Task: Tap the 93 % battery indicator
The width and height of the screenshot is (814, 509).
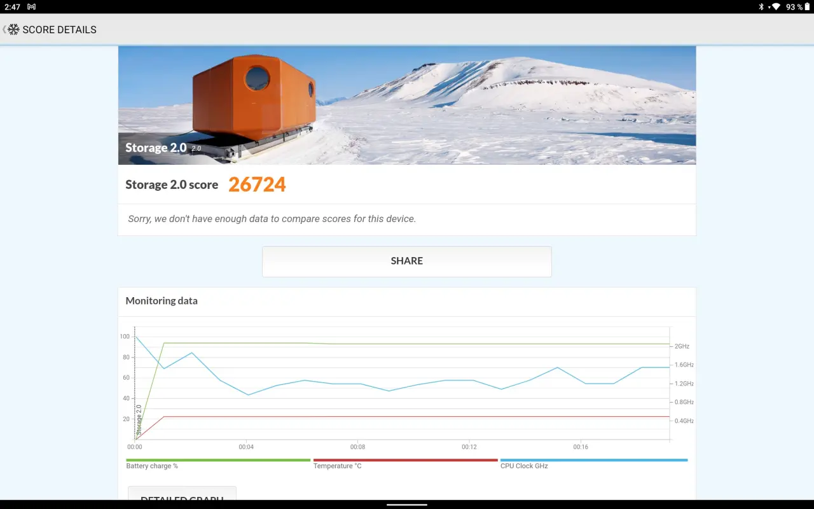Action: (795, 7)
